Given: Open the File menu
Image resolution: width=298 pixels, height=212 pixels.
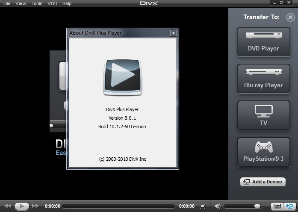Looking at the screenshot, I should pos(7,3).
